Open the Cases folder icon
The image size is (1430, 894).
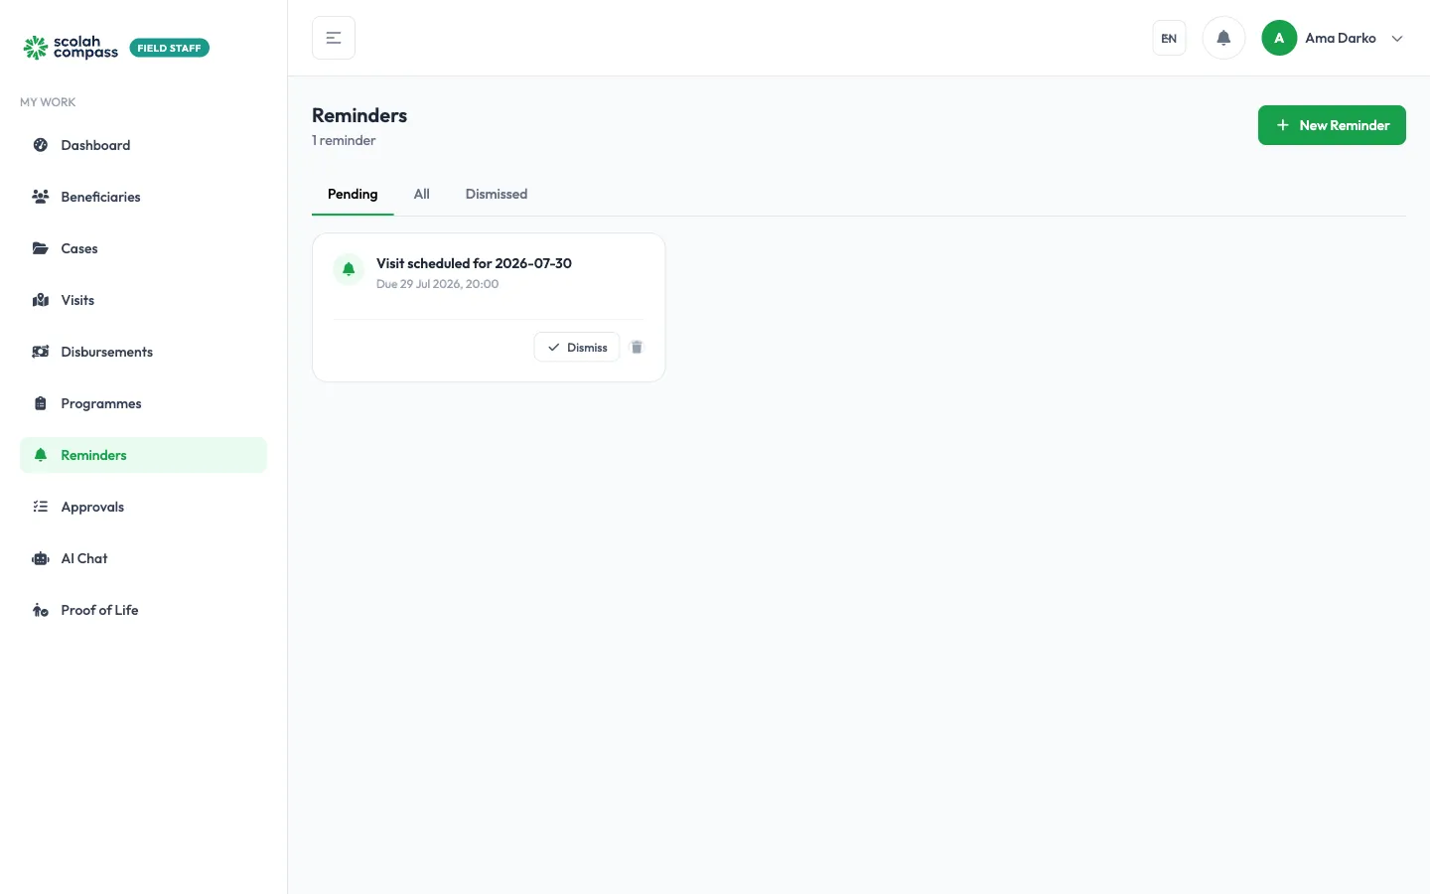coord(41,248)
